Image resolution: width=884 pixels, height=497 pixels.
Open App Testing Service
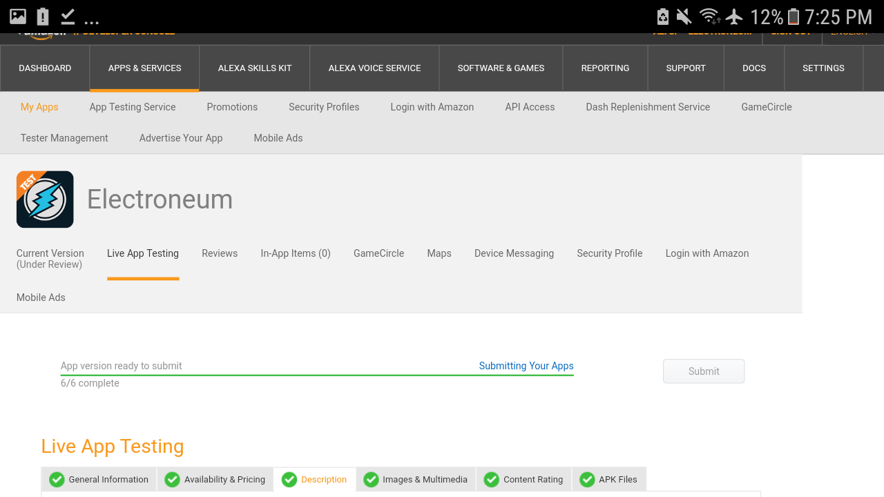tap(133, 107)
